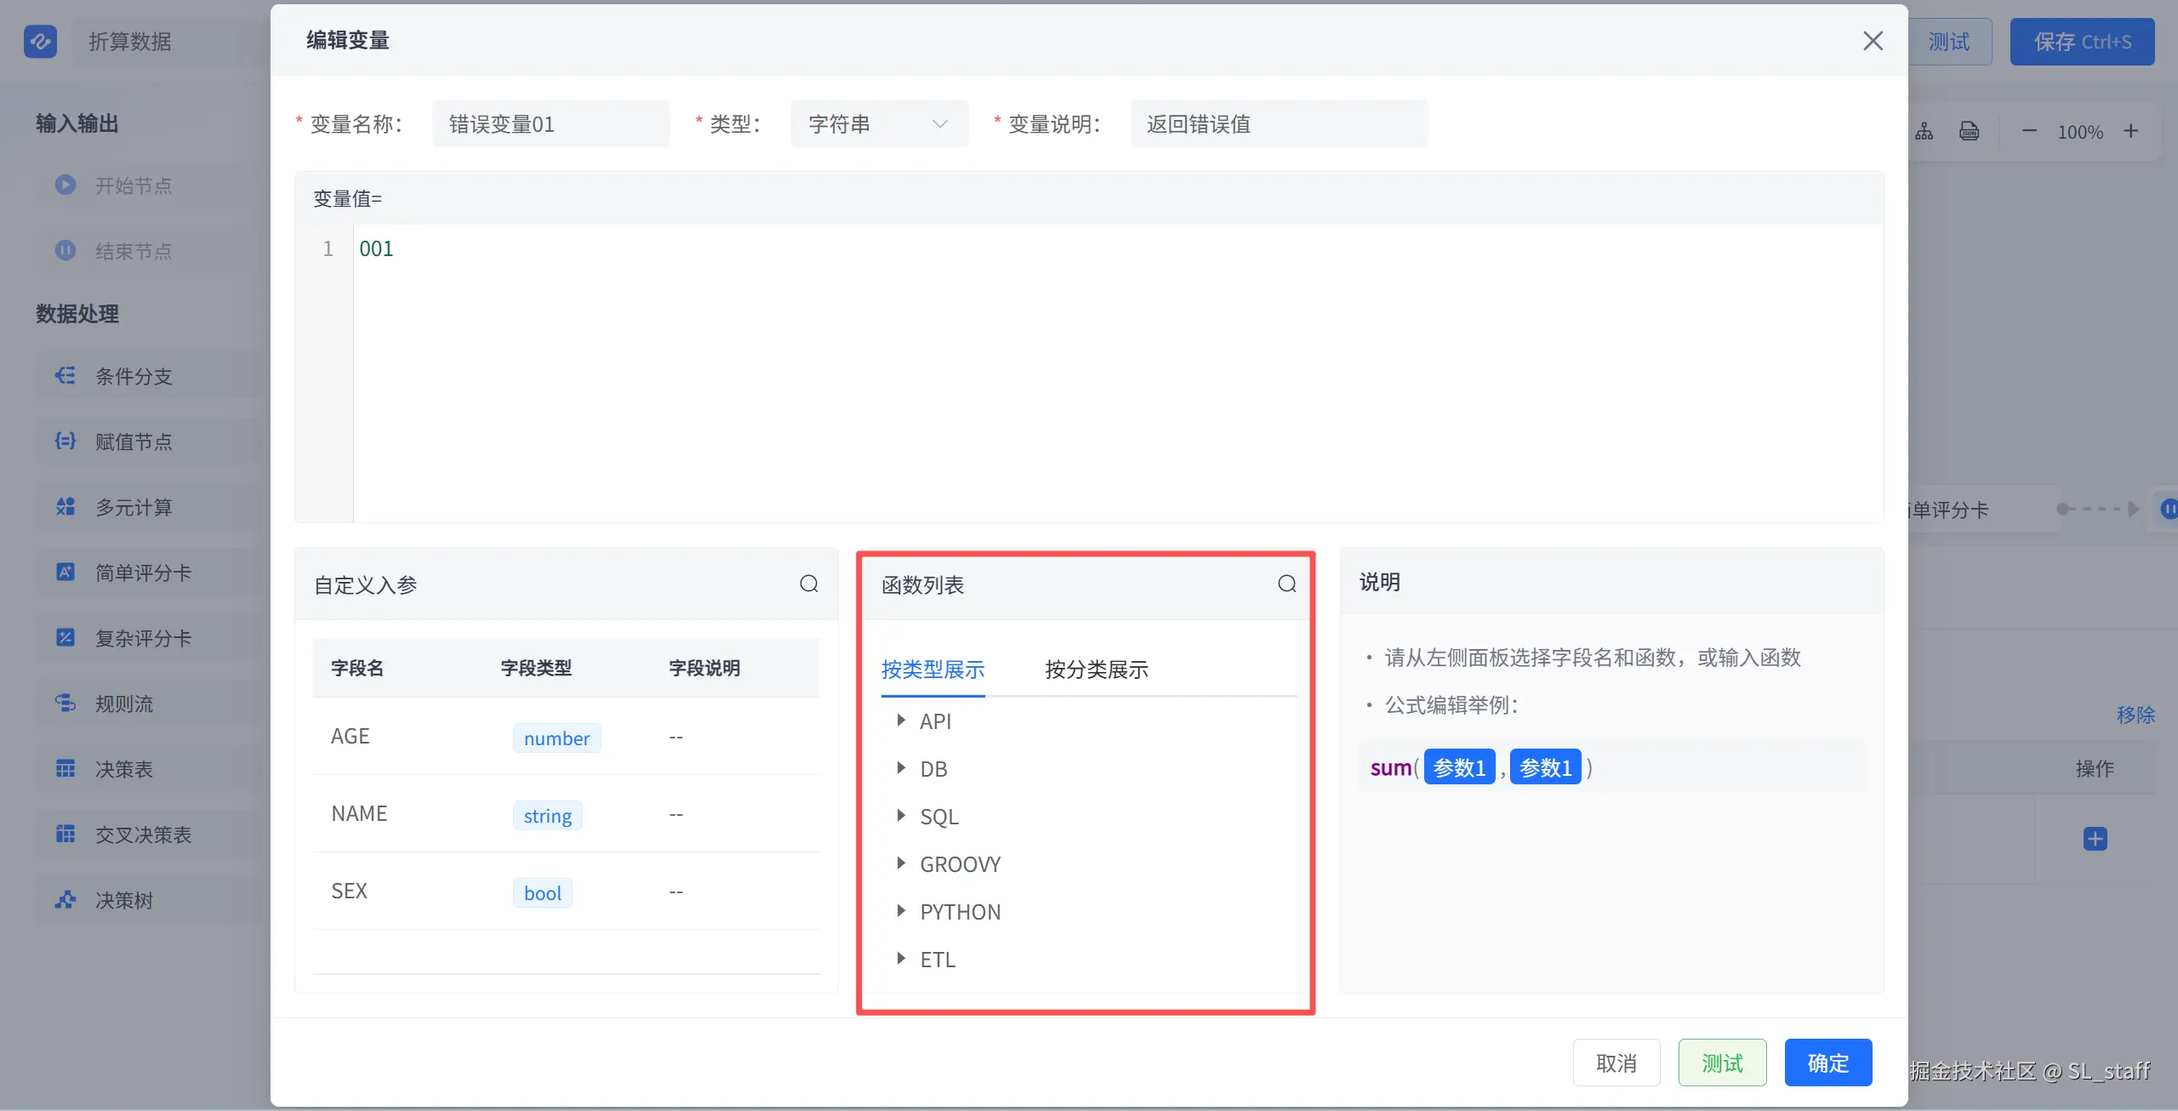This screenshot has height=1111, width=2178.
Task: Click the 取消 button
Action: pyautogui.click(x=1616, y=1063)
